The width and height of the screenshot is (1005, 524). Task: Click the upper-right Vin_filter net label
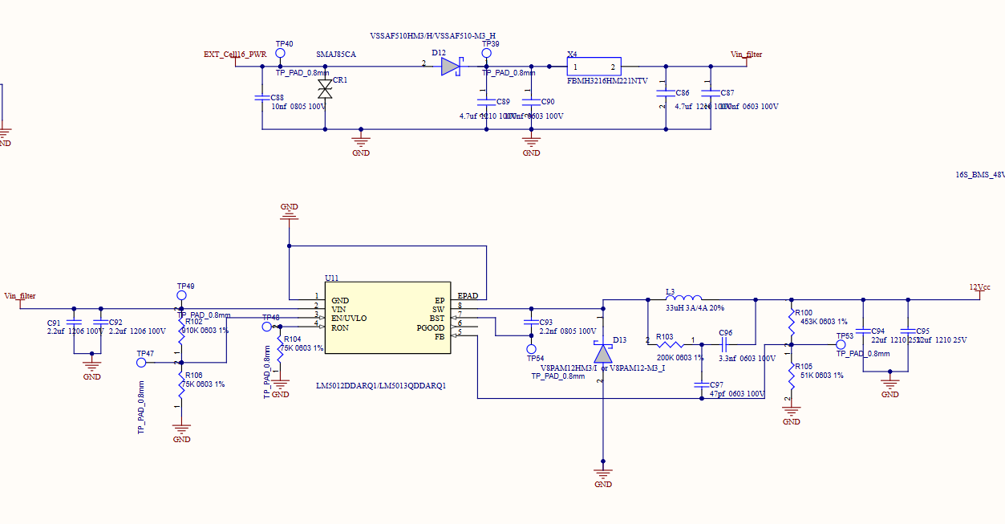(x=746, y=55)
